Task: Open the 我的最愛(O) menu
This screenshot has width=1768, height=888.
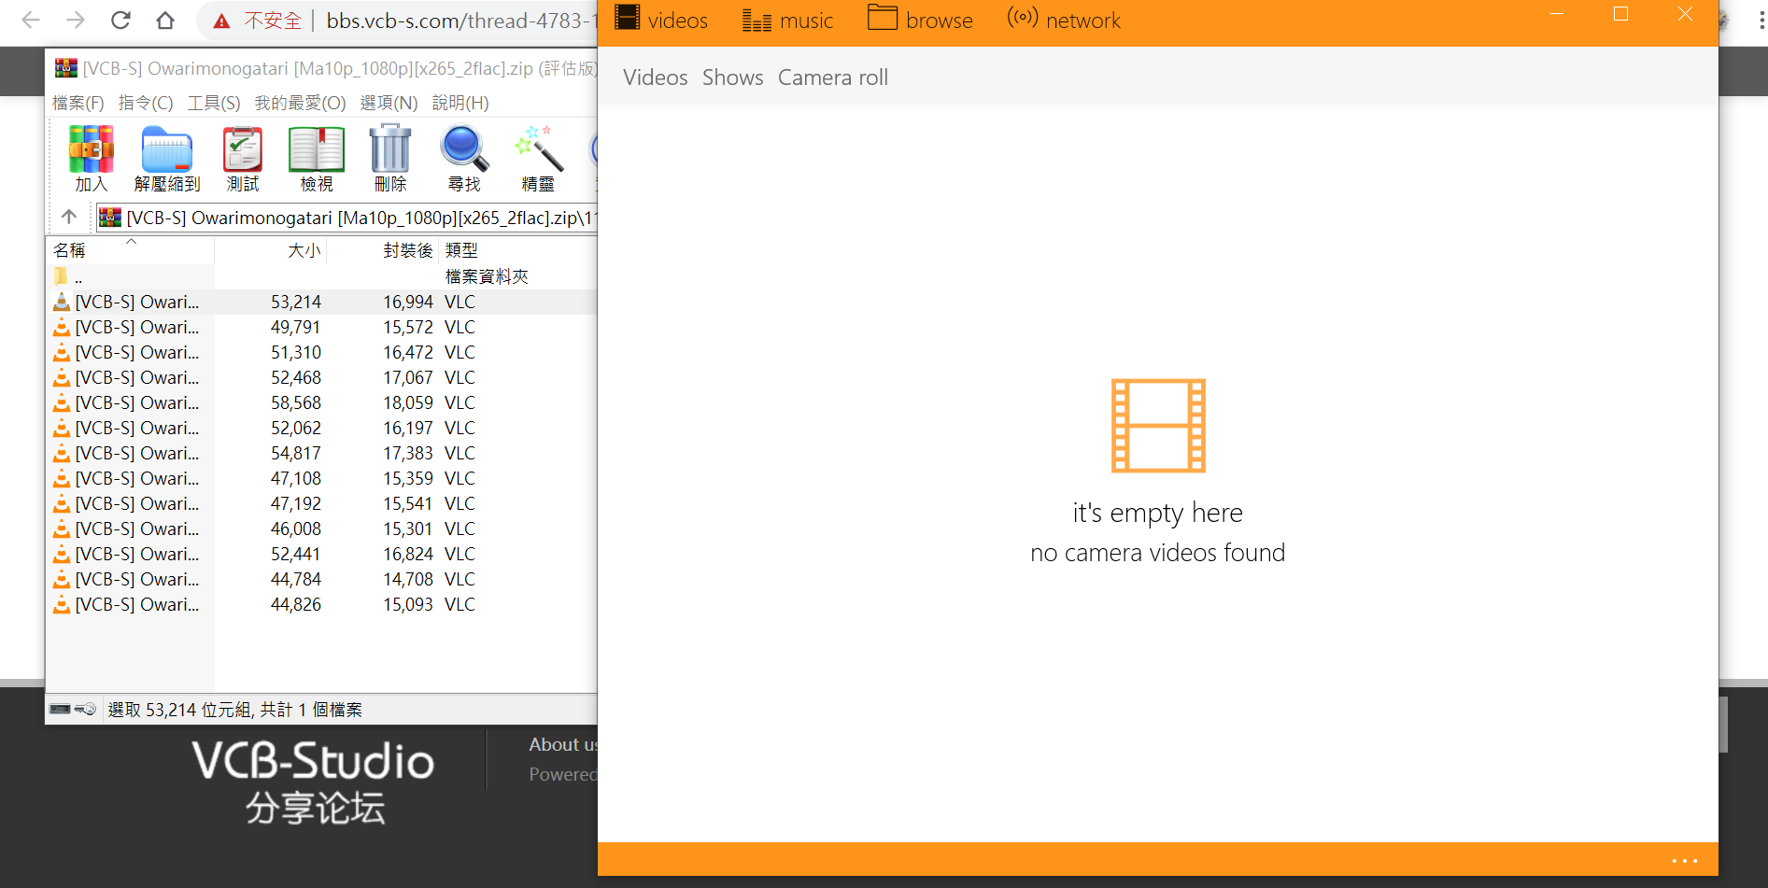Action: (301, 103)
